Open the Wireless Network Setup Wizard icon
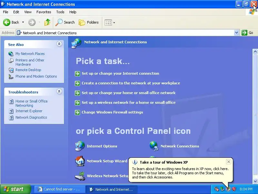The height and width of the screenshot is (194, 258). (80, 176)
